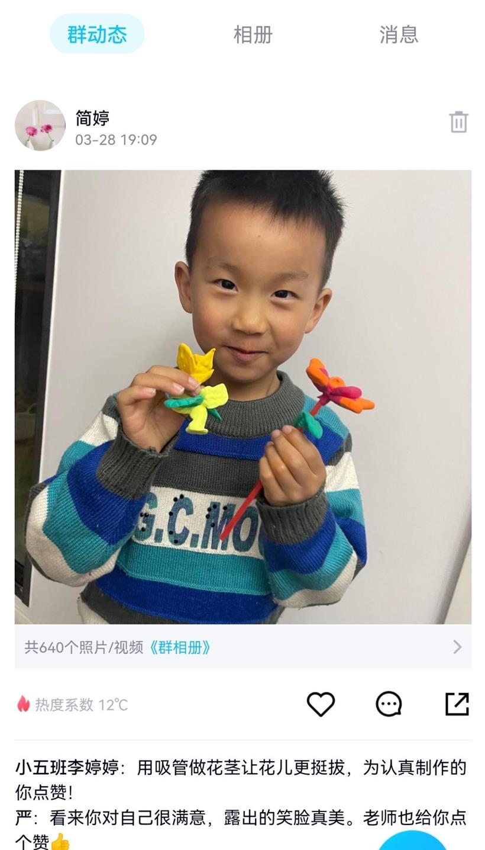Tap the thumbs-up emoji in comment

(x=60, y=841)
